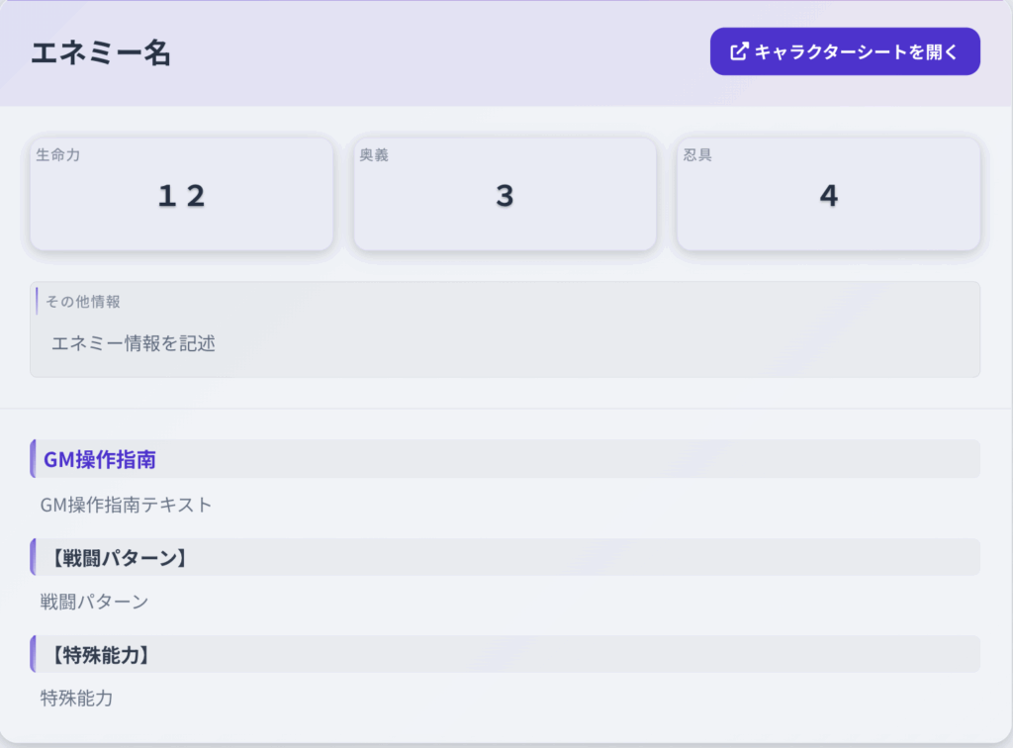
Task: Open the character sheet via キャラクターシートを開く
Action: [x=845, y=51]
